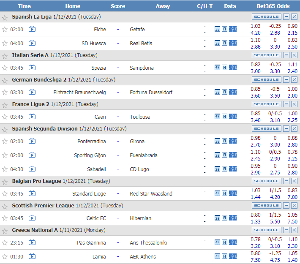
Task: Open analysis 'A' icon for Lamia match
Action: 224,256
